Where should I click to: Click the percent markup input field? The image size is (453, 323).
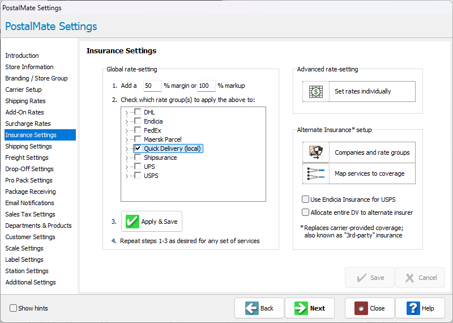tap(206, 86)
